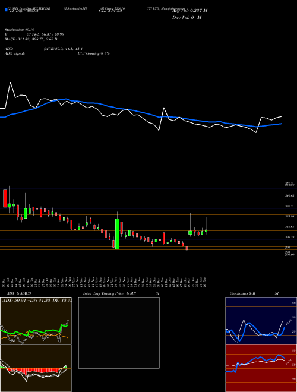Click the 66.31 value label in RSI panel
The height and width of the screenshot is (392, 297).
pyautogui.click(x=289, y=362)
